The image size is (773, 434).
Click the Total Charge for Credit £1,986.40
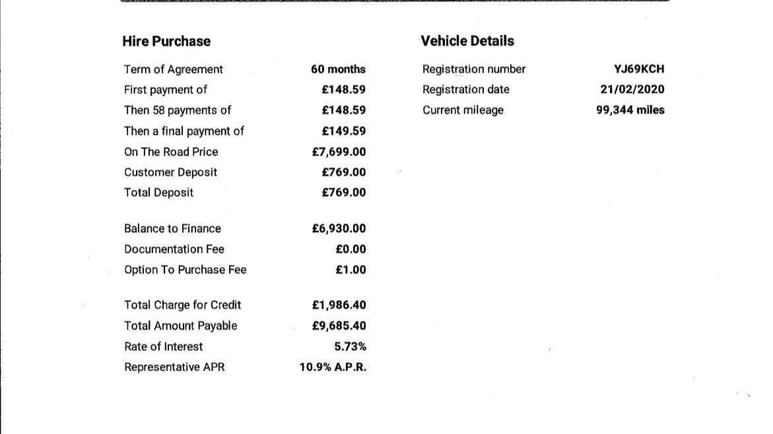(339, 305)
